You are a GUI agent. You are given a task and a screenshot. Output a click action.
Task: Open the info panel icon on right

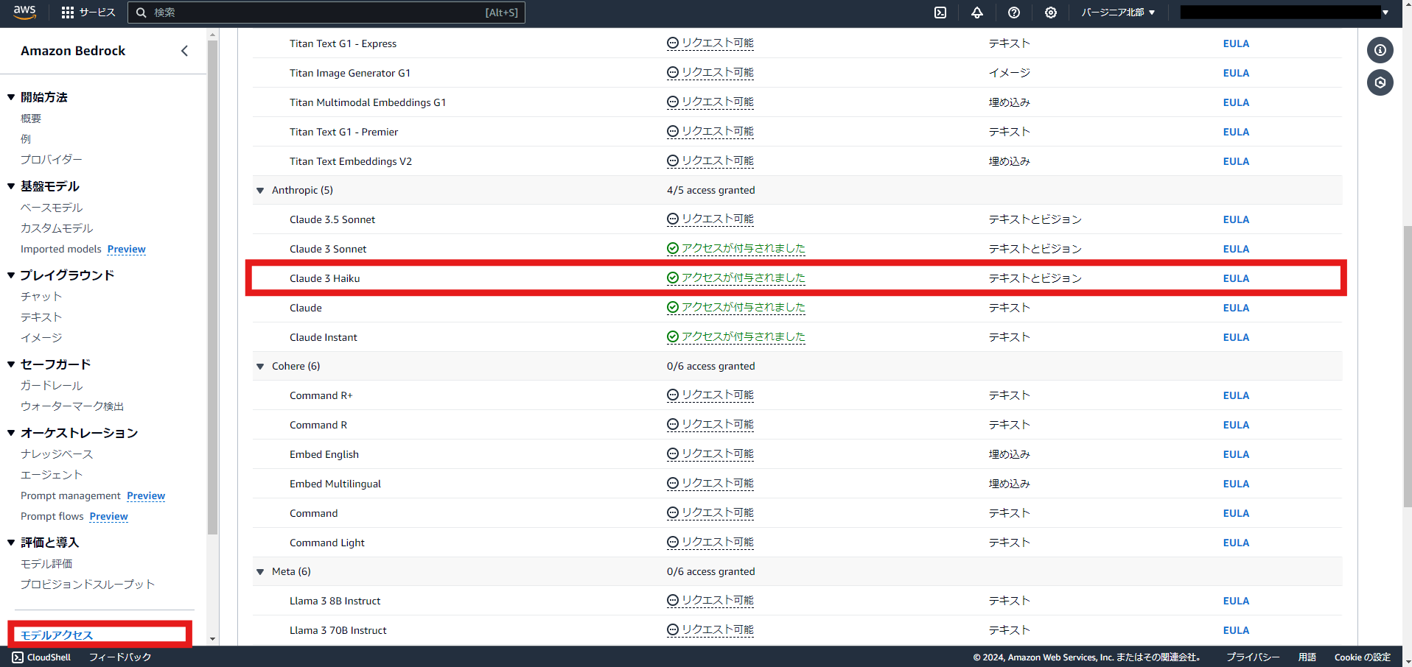click(1380, 50)
